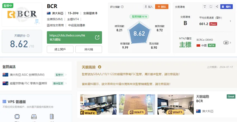Click the blue 爆料 report button
The height and width of the screenshot is (122, 237).
pyautogui.click(x=226, y=7)
